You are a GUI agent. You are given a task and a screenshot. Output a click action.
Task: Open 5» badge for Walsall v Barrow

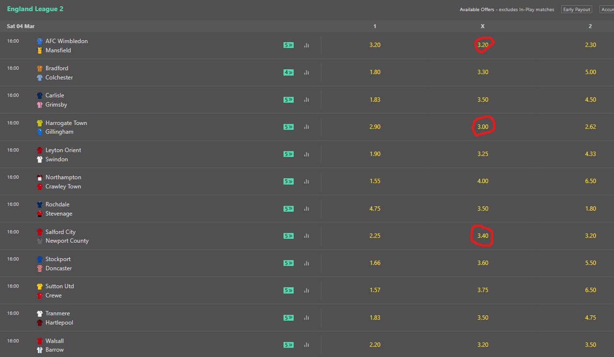click(x=289, y=345)
